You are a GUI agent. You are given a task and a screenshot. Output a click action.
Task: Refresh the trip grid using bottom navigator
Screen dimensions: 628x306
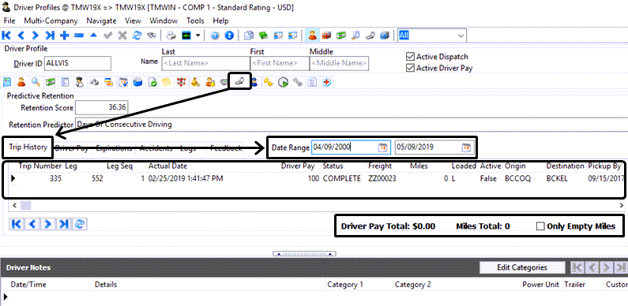[80, 224]
